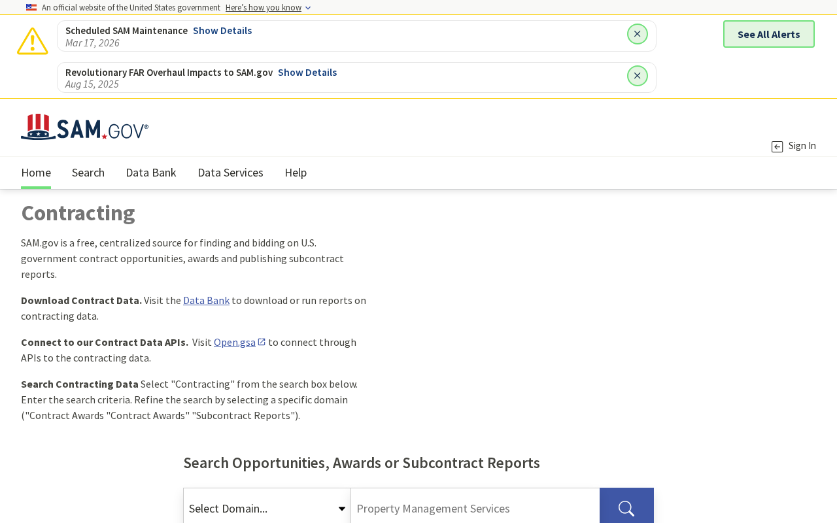Click the Sign In arrow icon

coord(777,146)
